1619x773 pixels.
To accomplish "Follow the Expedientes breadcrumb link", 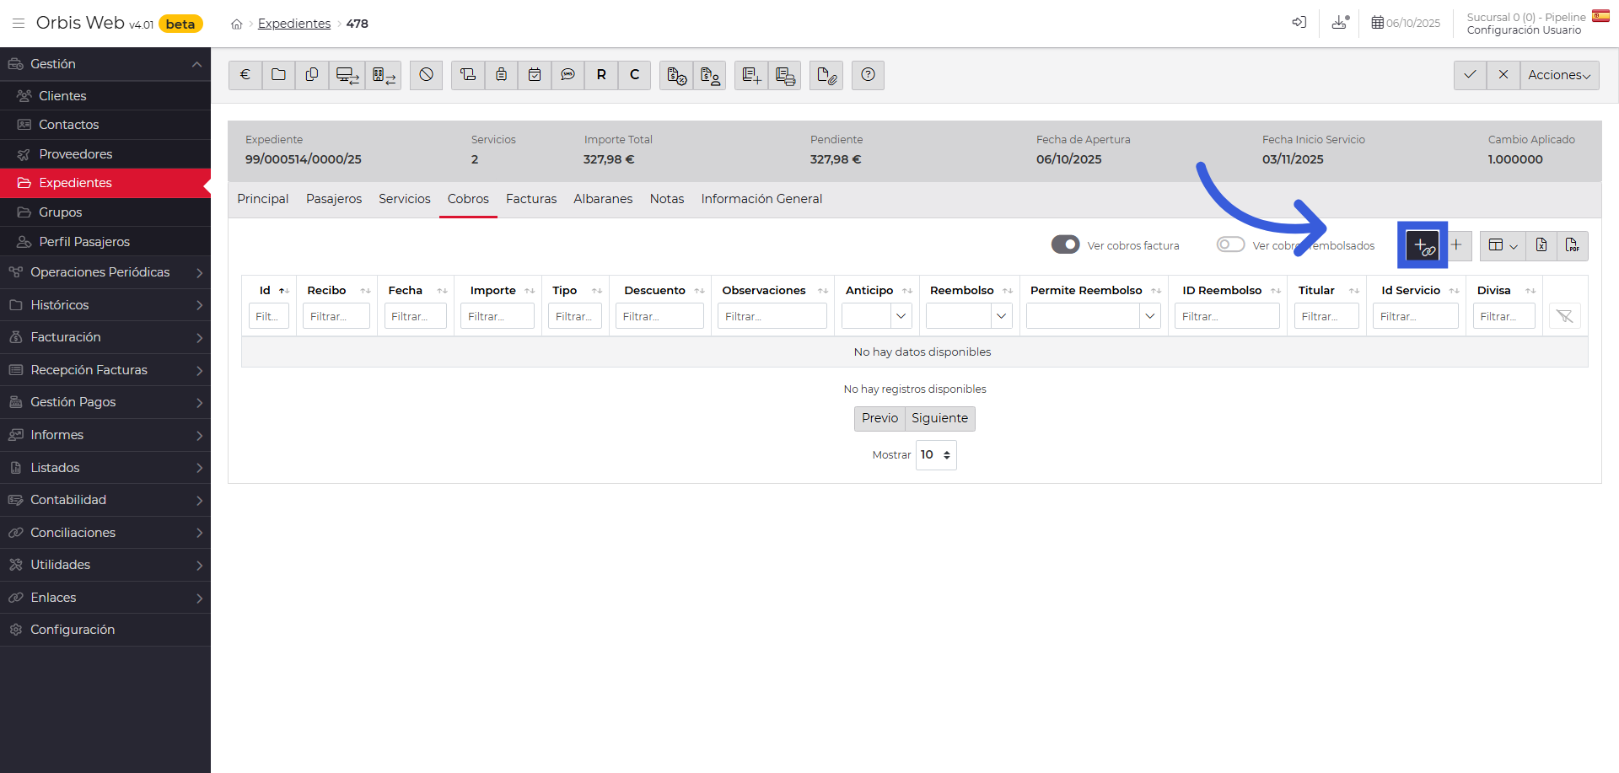I will pyautogui.click(x=294, y=24).
